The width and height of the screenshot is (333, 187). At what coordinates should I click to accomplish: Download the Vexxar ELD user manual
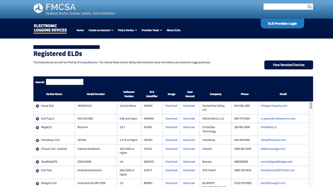pyautogui.click(x=189, y=106)
